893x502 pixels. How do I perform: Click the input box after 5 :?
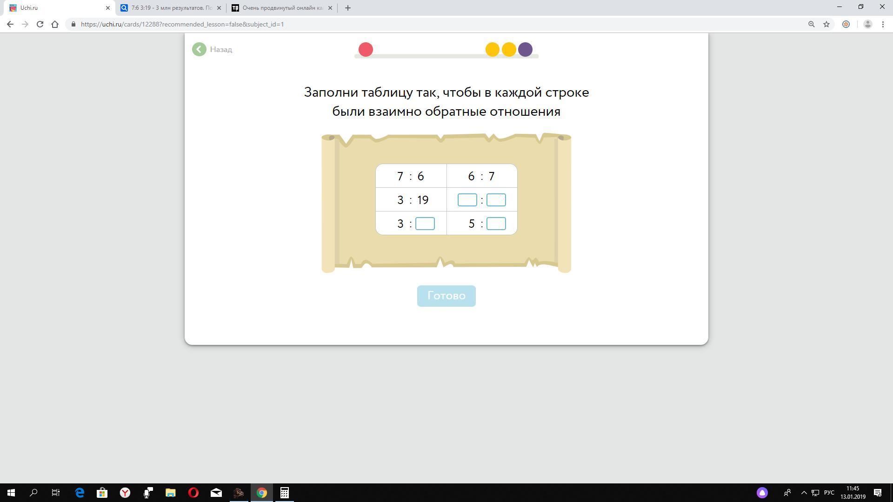[496, 224]
